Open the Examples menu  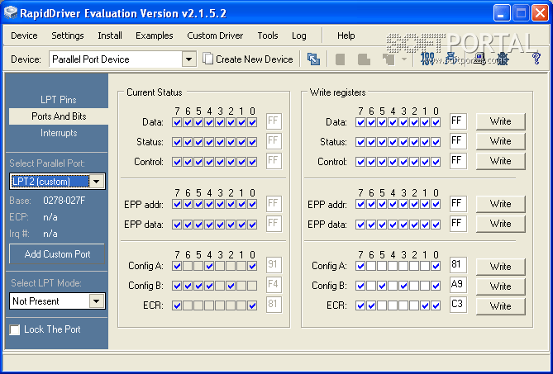(154, 36)
